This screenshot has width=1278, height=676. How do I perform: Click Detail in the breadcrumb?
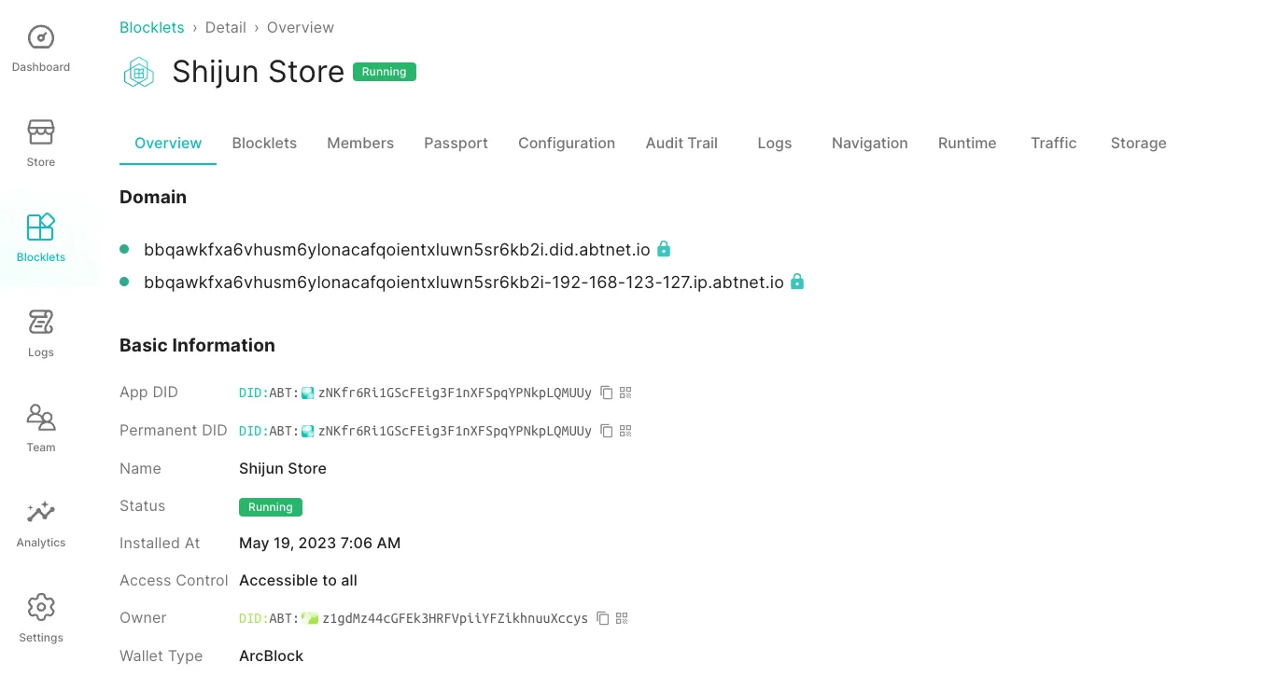(226, 28)
